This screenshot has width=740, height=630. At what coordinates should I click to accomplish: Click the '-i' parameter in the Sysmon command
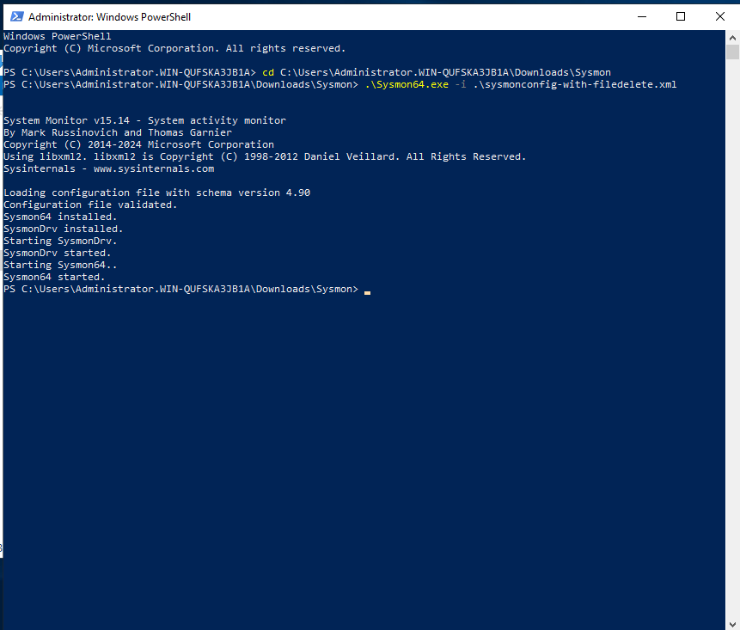(x=461, y=84)
